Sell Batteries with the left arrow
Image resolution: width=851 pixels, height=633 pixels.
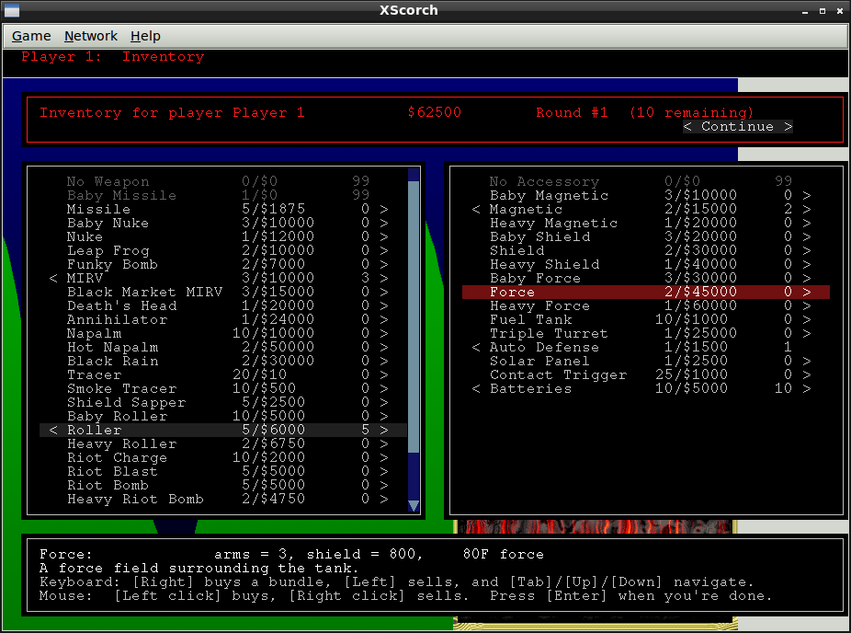click(476, 388)
